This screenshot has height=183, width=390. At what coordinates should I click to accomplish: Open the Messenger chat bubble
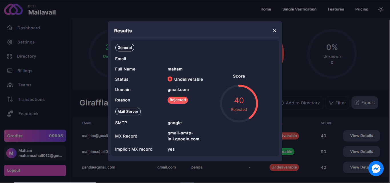(376, 169)
